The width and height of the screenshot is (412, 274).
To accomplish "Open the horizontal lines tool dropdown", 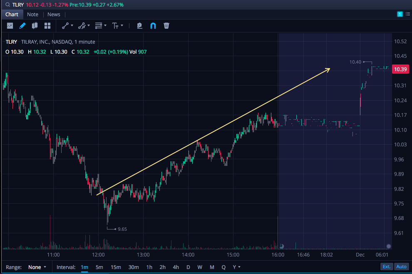I will coord(101,26).
